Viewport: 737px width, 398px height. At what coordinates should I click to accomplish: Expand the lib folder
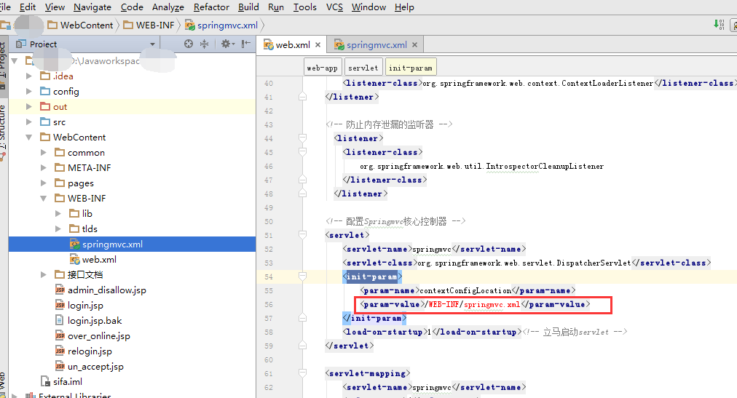coord(58,213)
